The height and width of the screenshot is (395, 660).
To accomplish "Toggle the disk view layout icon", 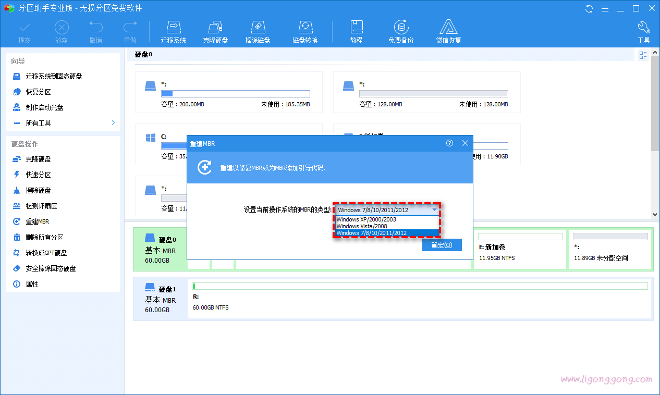I will tap(643, 55).
